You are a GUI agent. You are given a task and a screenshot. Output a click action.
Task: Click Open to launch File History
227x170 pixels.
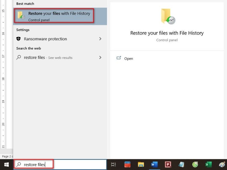(x=129, y=58)
